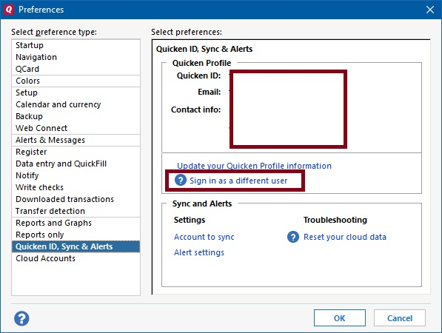Select Reports and Graphs preferences

(x=76, y=223)
